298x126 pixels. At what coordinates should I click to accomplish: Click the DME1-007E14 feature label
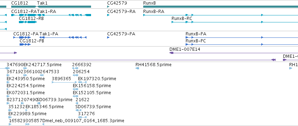click(185, 49)
